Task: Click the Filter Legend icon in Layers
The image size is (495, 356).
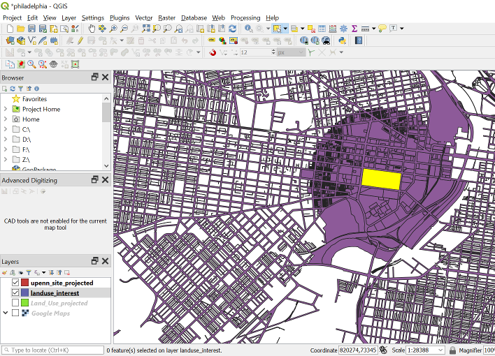Action: click(30, 272)
